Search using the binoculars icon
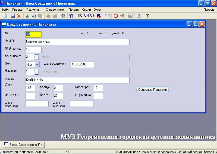 click(x=63, y=16)
